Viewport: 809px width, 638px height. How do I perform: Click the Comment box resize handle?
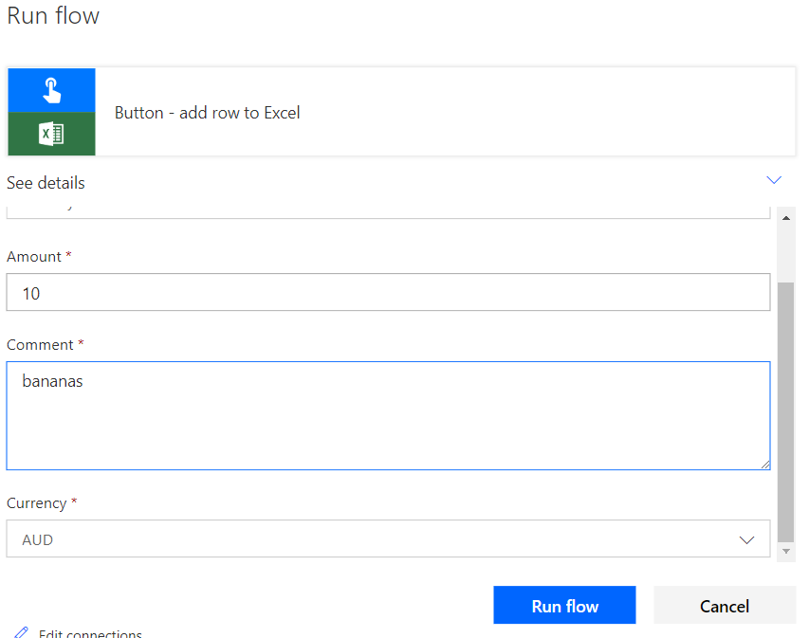pyautogui.click(x=764, y=465)
